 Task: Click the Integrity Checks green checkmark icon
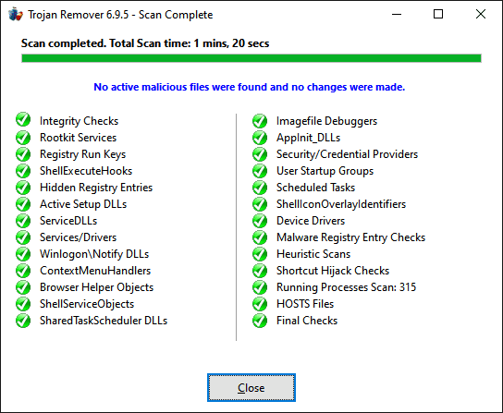pos(23,120)
